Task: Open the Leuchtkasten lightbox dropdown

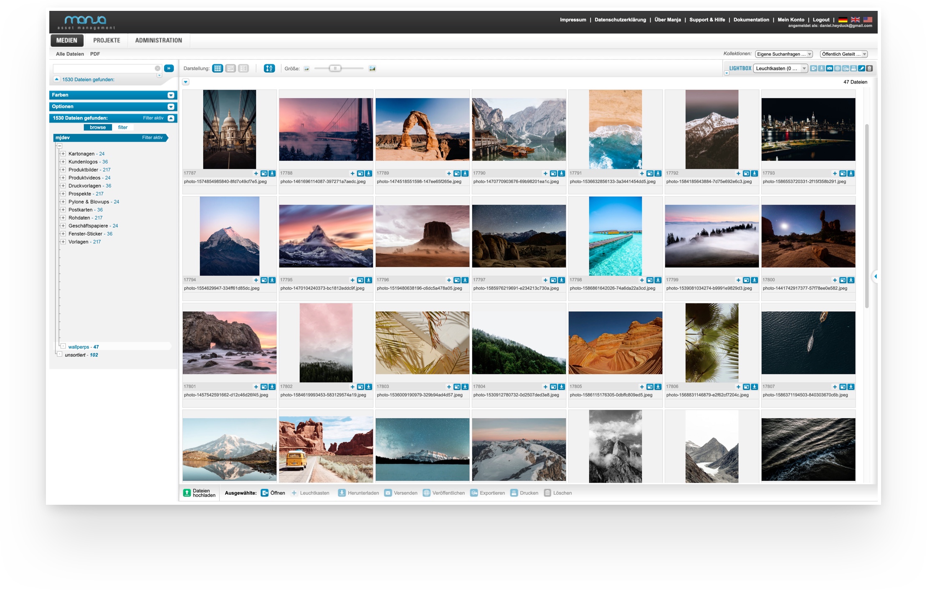Action: [x=780, y=69]
